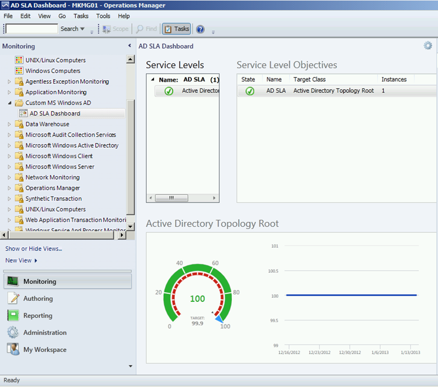Click the Scope toolbar icon
This screenshot has width=438, height=387.
tap(107, 29)
